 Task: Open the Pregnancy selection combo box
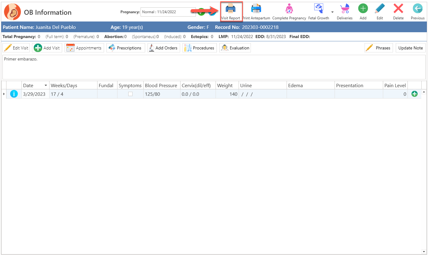pyautogui.click(x=168, y=12)
